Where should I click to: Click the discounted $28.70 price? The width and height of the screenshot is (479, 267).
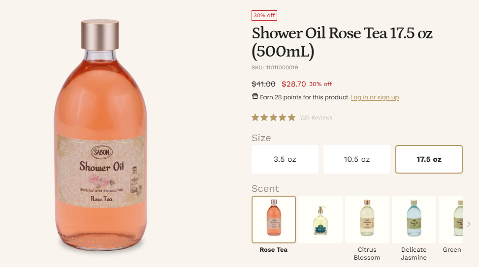coord(294,84)
